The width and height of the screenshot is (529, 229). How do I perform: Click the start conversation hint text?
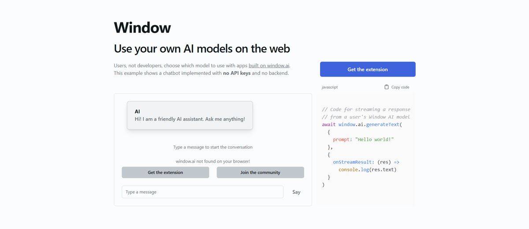[213, 147]
